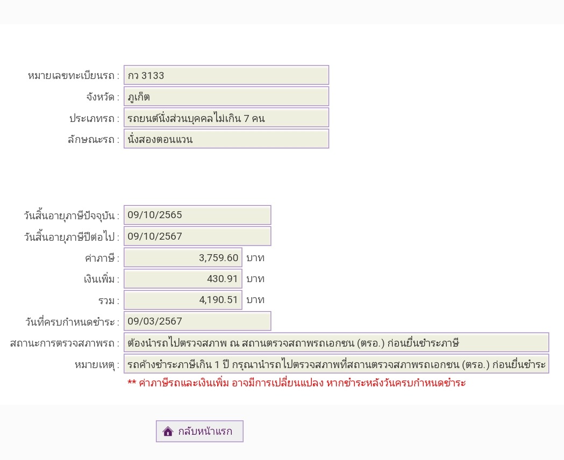The width and height of the screenshot is (564, 460).
Task: Click the บาท unit beside รวม
Action: pyautogui.click(x=255, y=300)
